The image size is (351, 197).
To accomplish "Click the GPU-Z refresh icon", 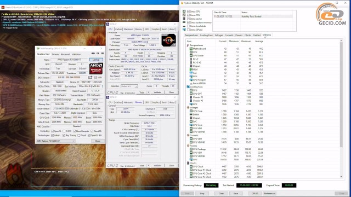I will coord(98,54).
